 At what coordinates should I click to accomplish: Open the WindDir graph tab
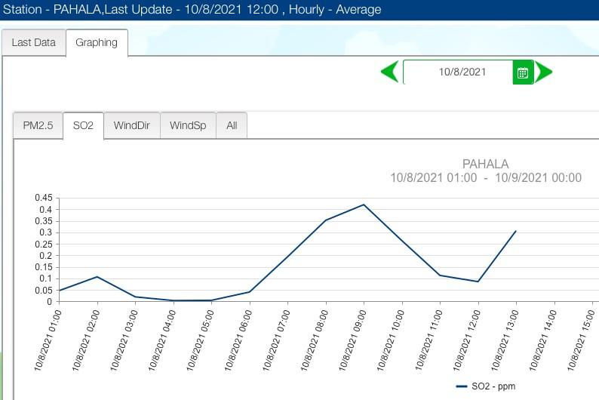[131, 125]
